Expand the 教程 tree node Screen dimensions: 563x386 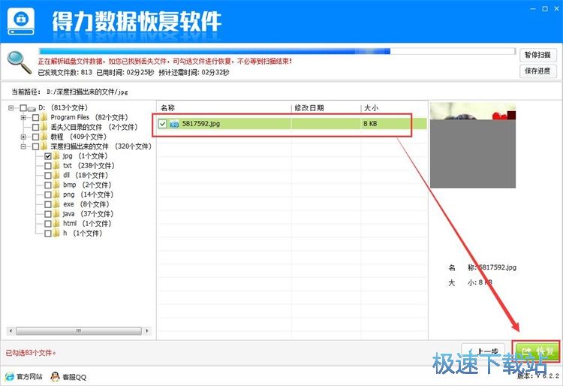tap(23, 137)
